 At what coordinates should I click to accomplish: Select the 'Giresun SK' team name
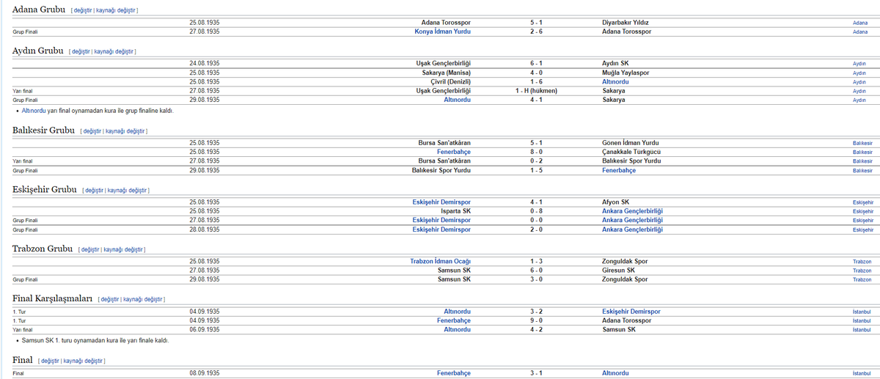pyautogui.click(x=618, y=271)
